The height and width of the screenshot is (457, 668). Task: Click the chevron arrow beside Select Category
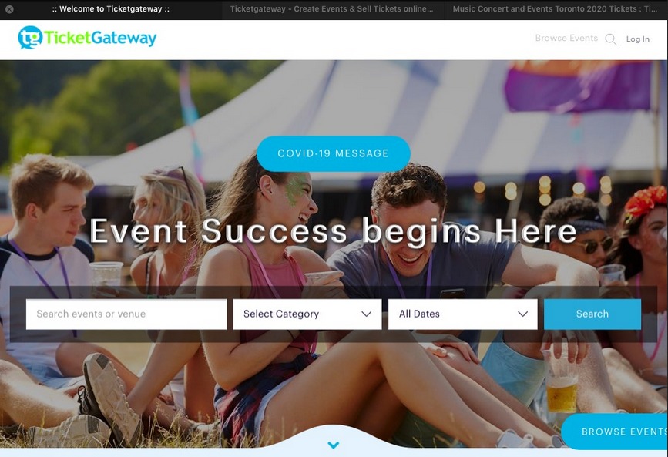pos(367,314)
